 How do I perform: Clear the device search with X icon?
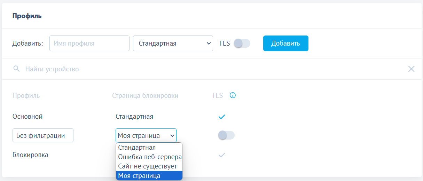(x=411, y=69)
